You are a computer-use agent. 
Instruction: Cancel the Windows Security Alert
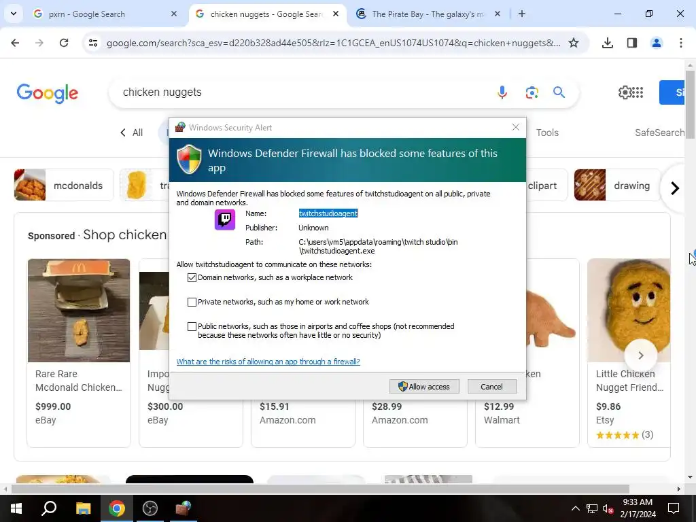[x=492, y=387]
